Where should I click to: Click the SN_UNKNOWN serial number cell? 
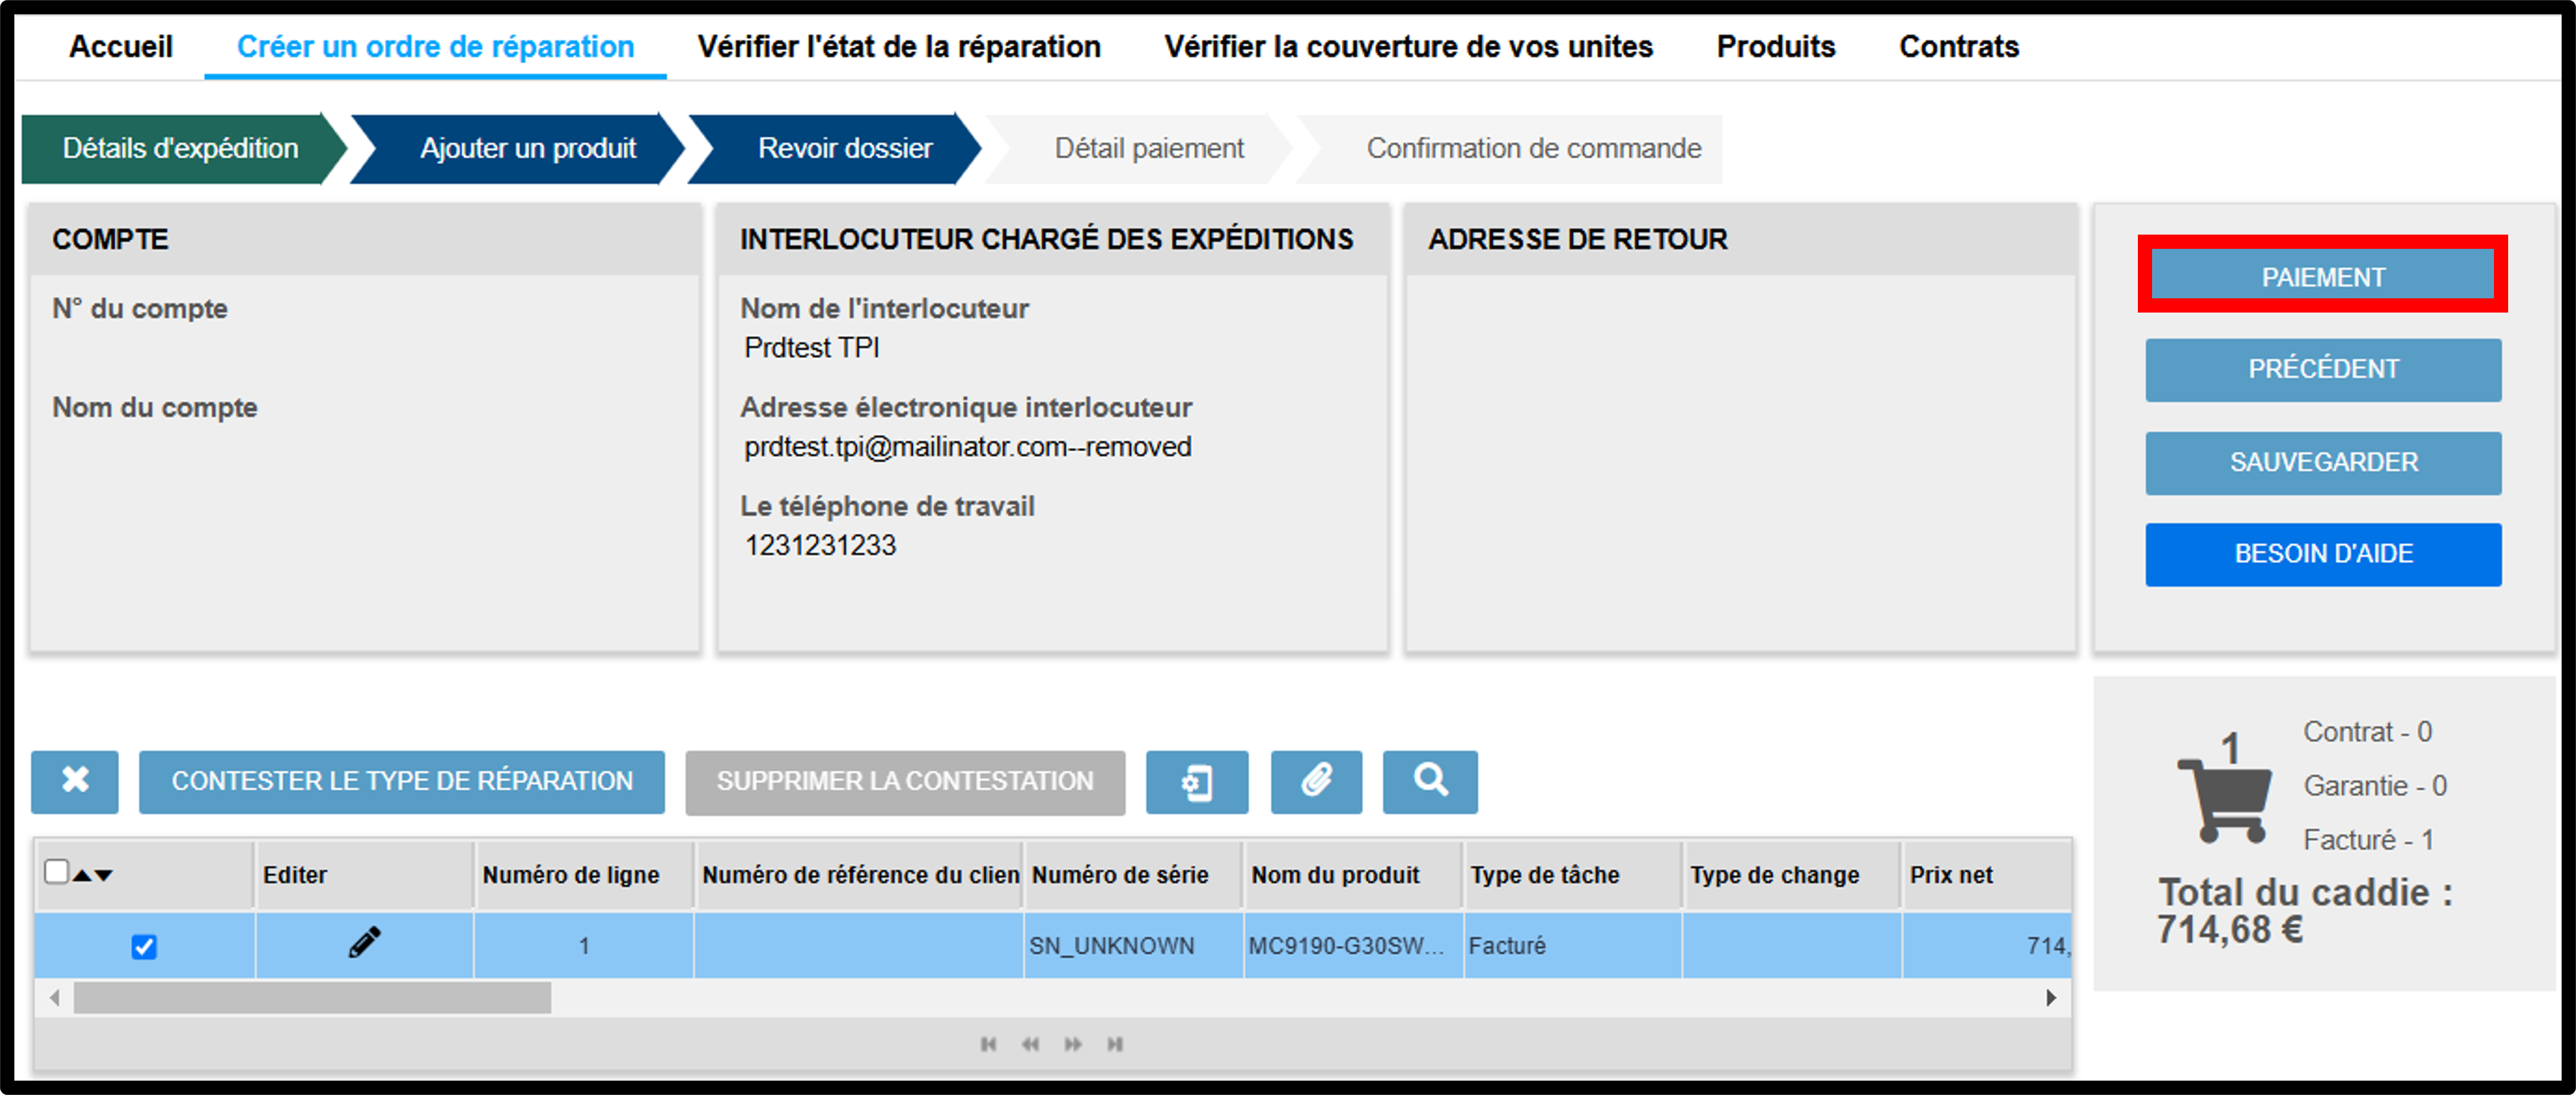(1133, 945)
